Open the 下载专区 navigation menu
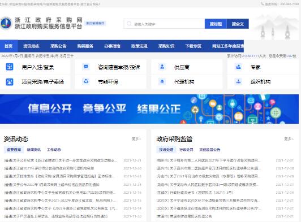The height and width of the screenshot is (222, 301). tap(193, 46)
